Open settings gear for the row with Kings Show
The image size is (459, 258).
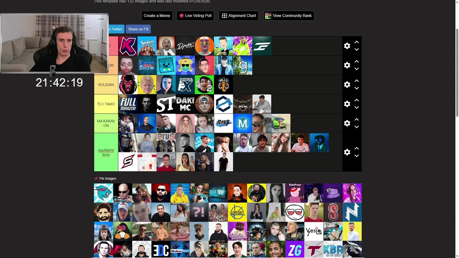(x=347, y=65)
